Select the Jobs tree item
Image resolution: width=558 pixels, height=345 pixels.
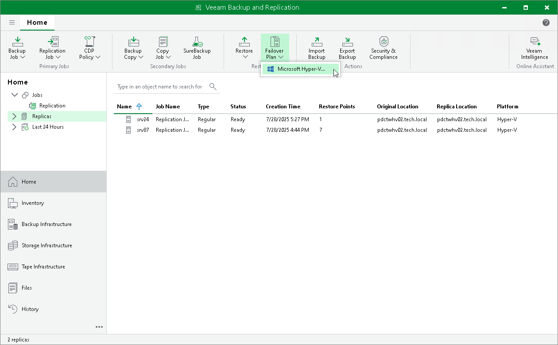pyautogui.click(x=37, y=95)
